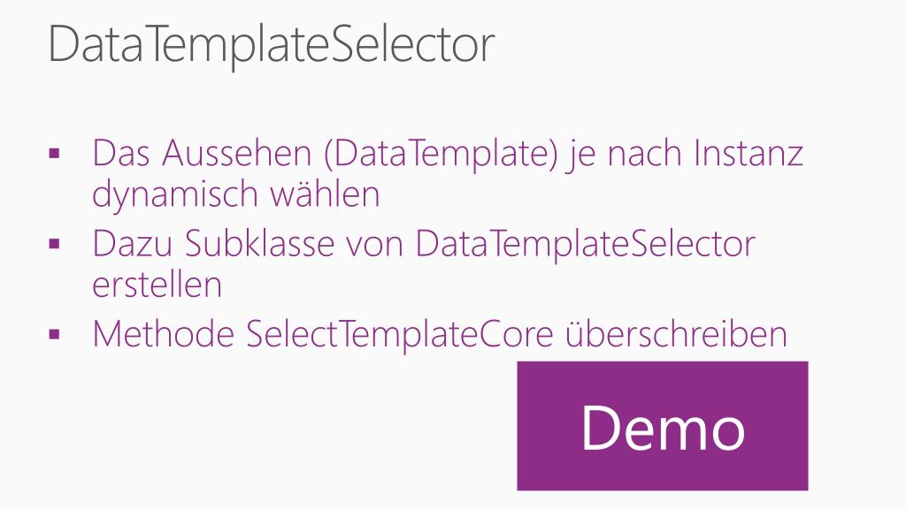Click the third purple square bullet
The height and width of the screenshot is (509, 906).
tap(55, 334)
